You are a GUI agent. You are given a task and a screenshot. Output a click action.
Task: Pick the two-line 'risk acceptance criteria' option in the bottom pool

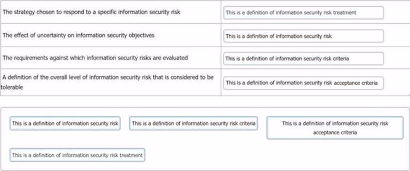click(x=335, y=128)
